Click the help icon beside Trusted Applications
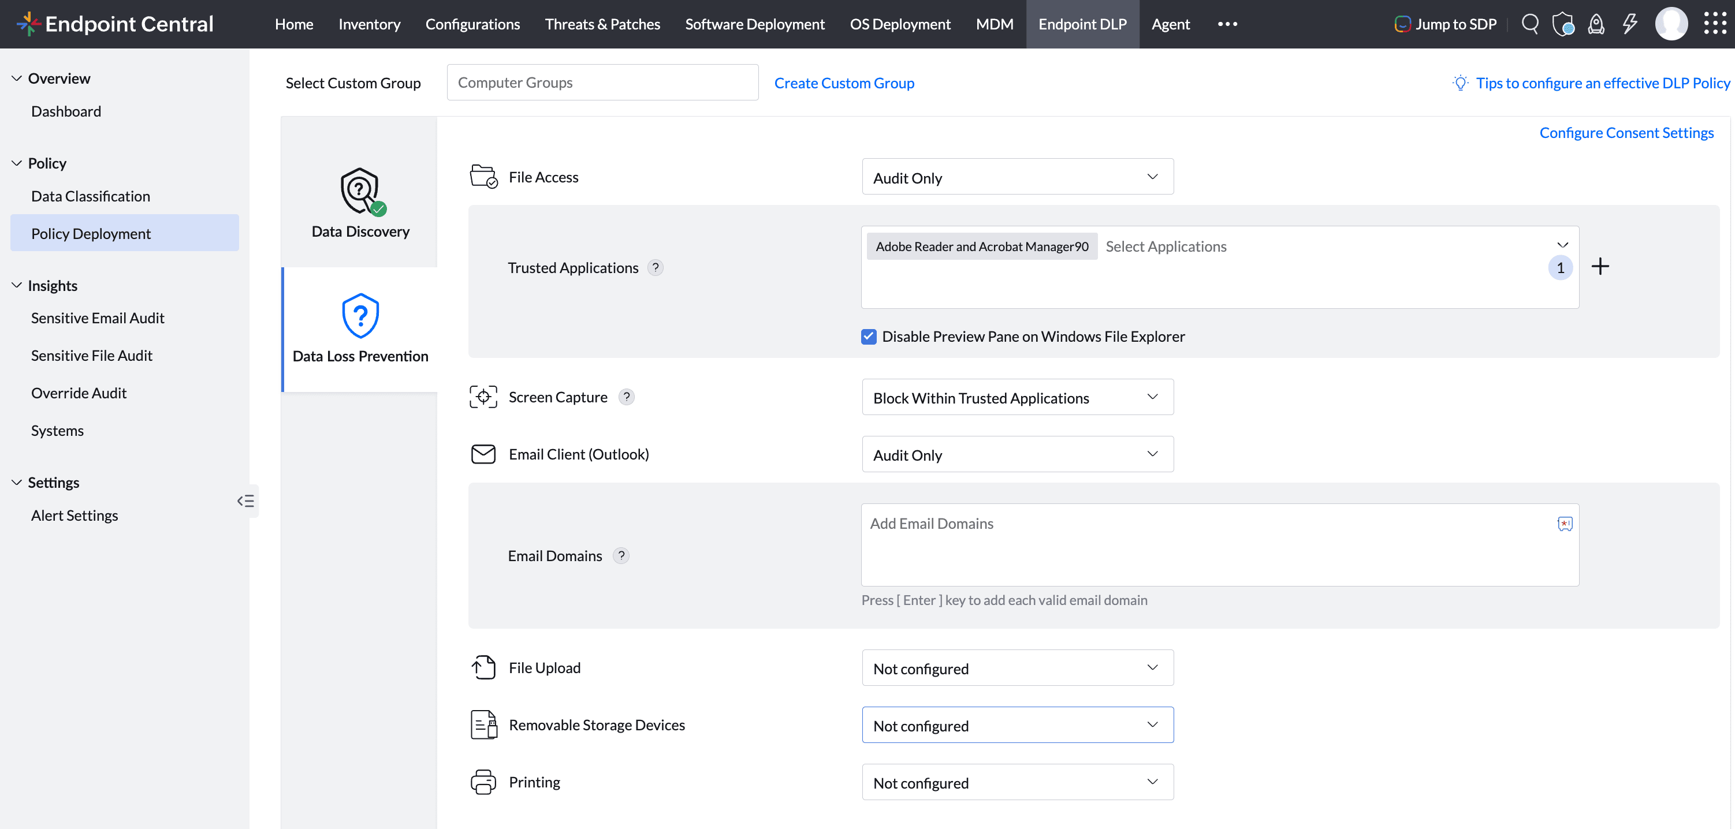The width and height of the screenshot is (1735, 829). click(x=656, y=267)
